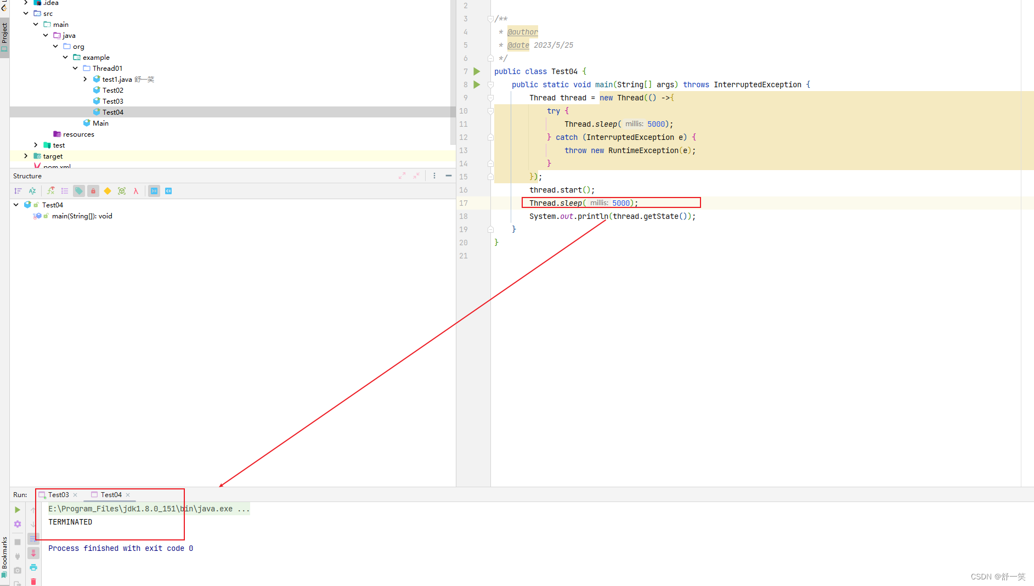Toggle group methods by defining type
Image resolution: width=1034 pixels, height=586 pixels.
(65, 191)
